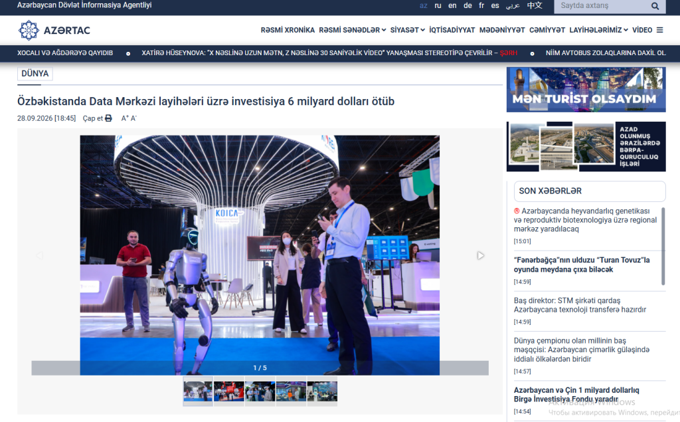Select the fifth gallery thumbnail
680x422 pixels.
tap(322, 391)
